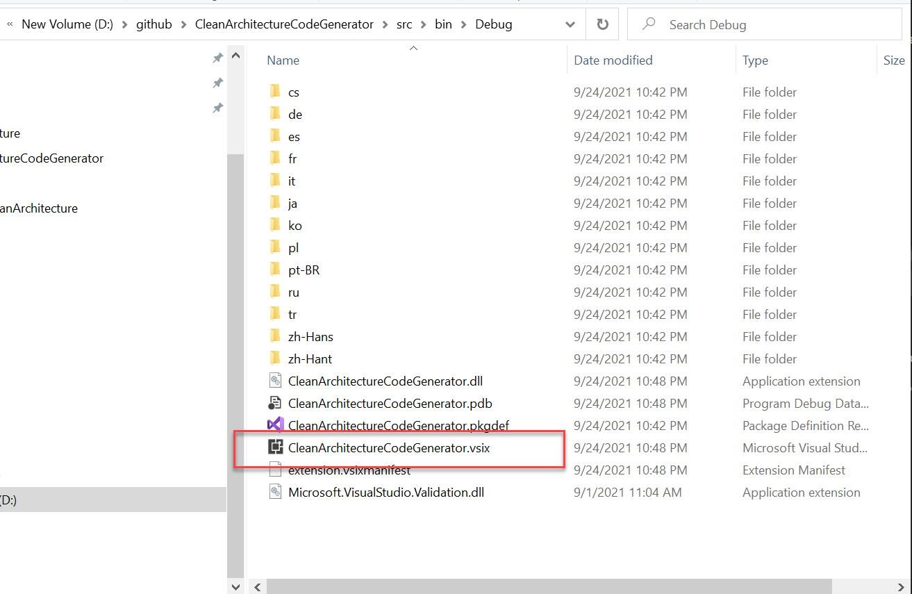The image size is (912, 594).
Task: Toggle the third pin in Quick access
Action: pos(217,108)
